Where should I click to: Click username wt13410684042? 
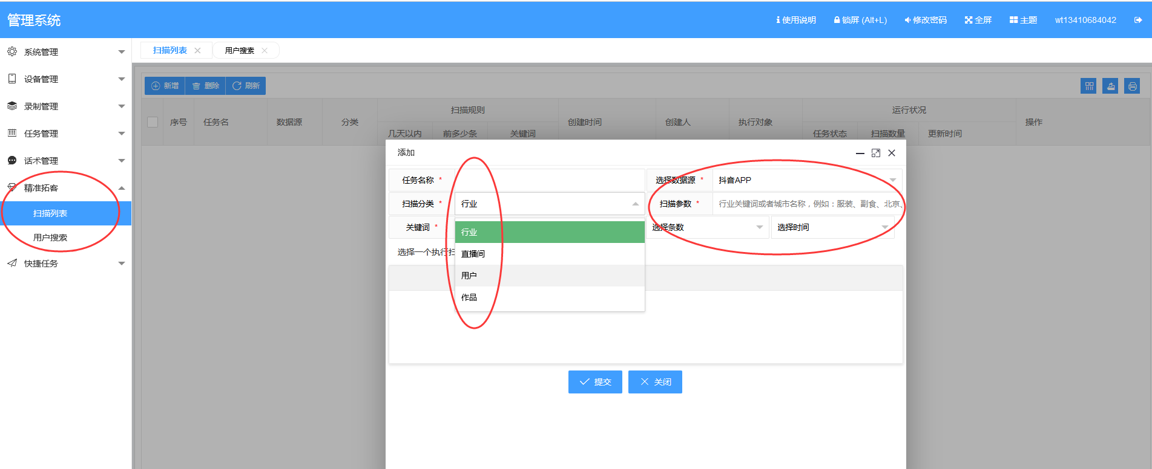click(x=1085, y=20)
